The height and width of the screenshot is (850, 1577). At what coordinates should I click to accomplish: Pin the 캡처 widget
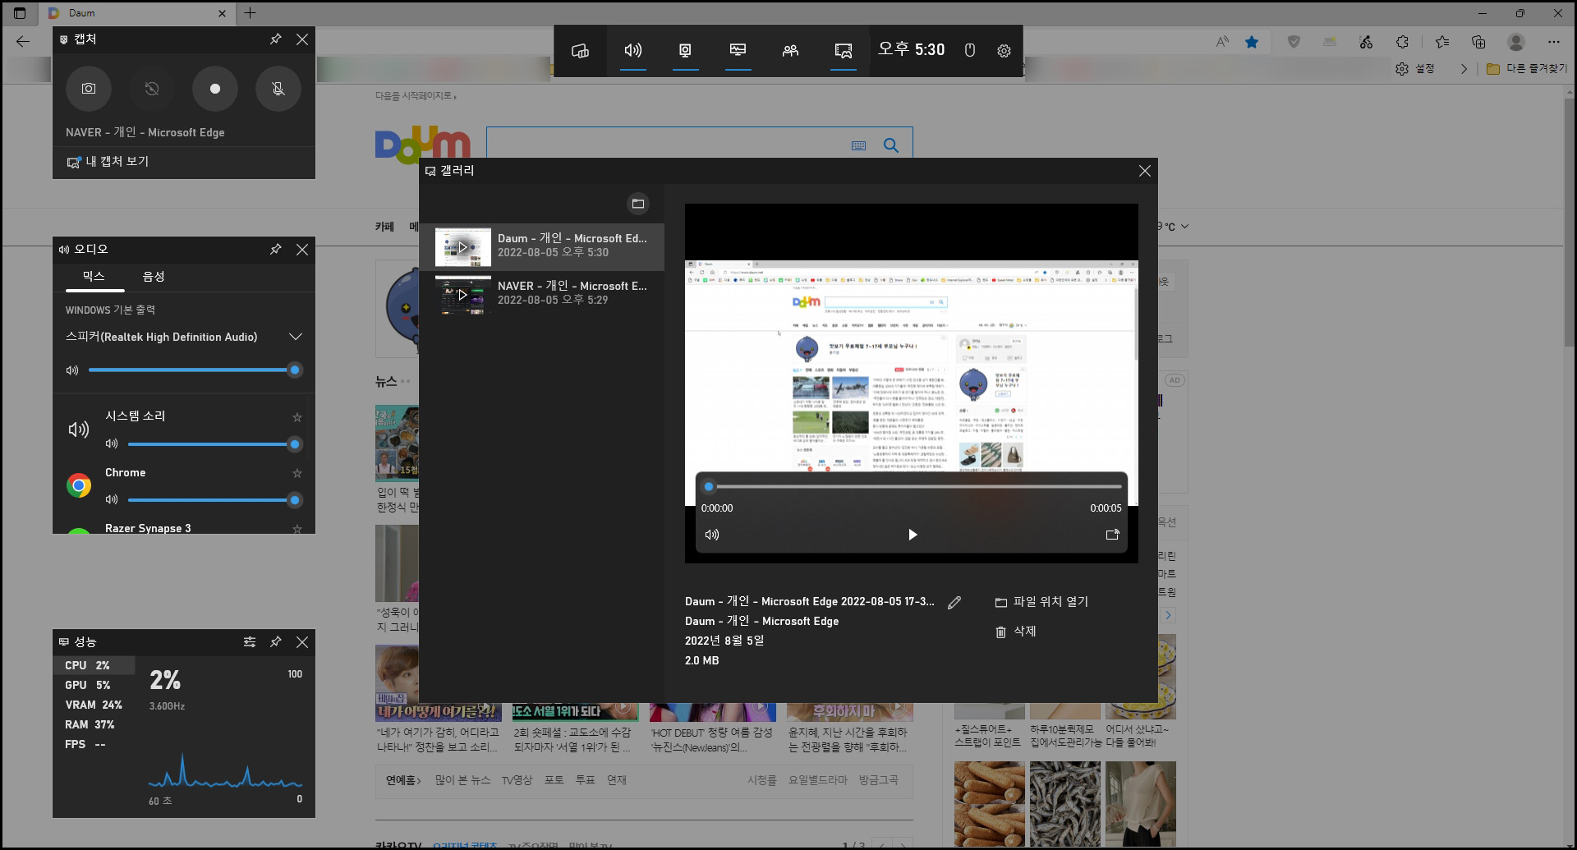pyautogui.click(x=276, y=39)
